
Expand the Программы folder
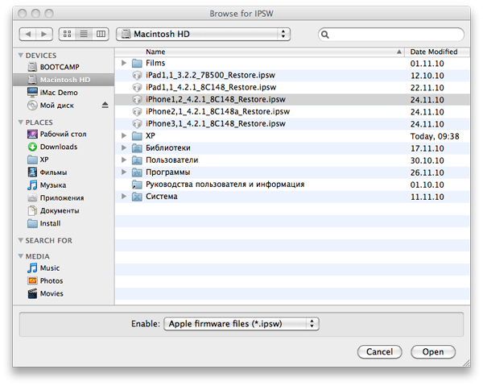124,172
